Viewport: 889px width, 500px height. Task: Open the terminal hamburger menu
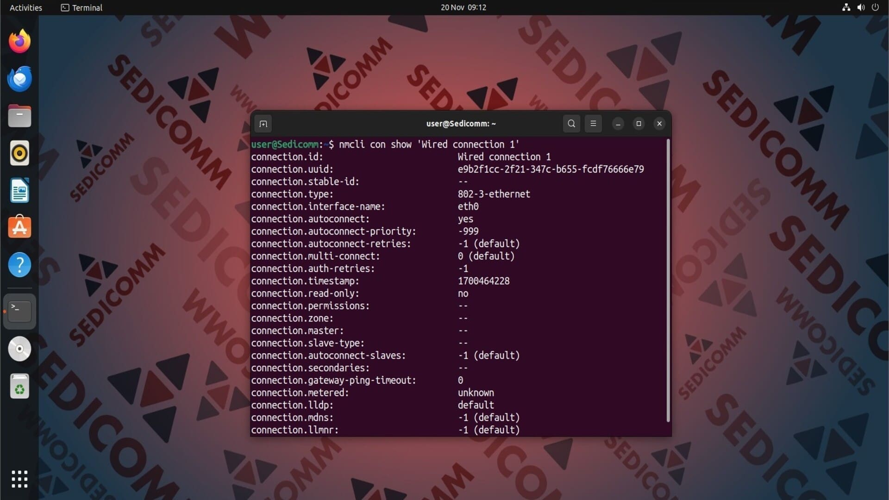tap(593, 124)
